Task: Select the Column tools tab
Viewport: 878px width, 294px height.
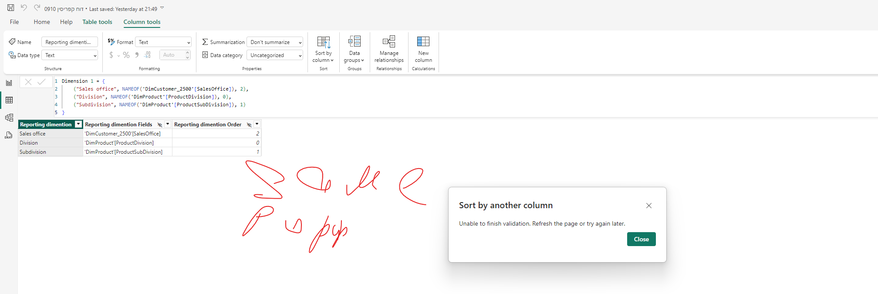Action: [x=142, y=22]
